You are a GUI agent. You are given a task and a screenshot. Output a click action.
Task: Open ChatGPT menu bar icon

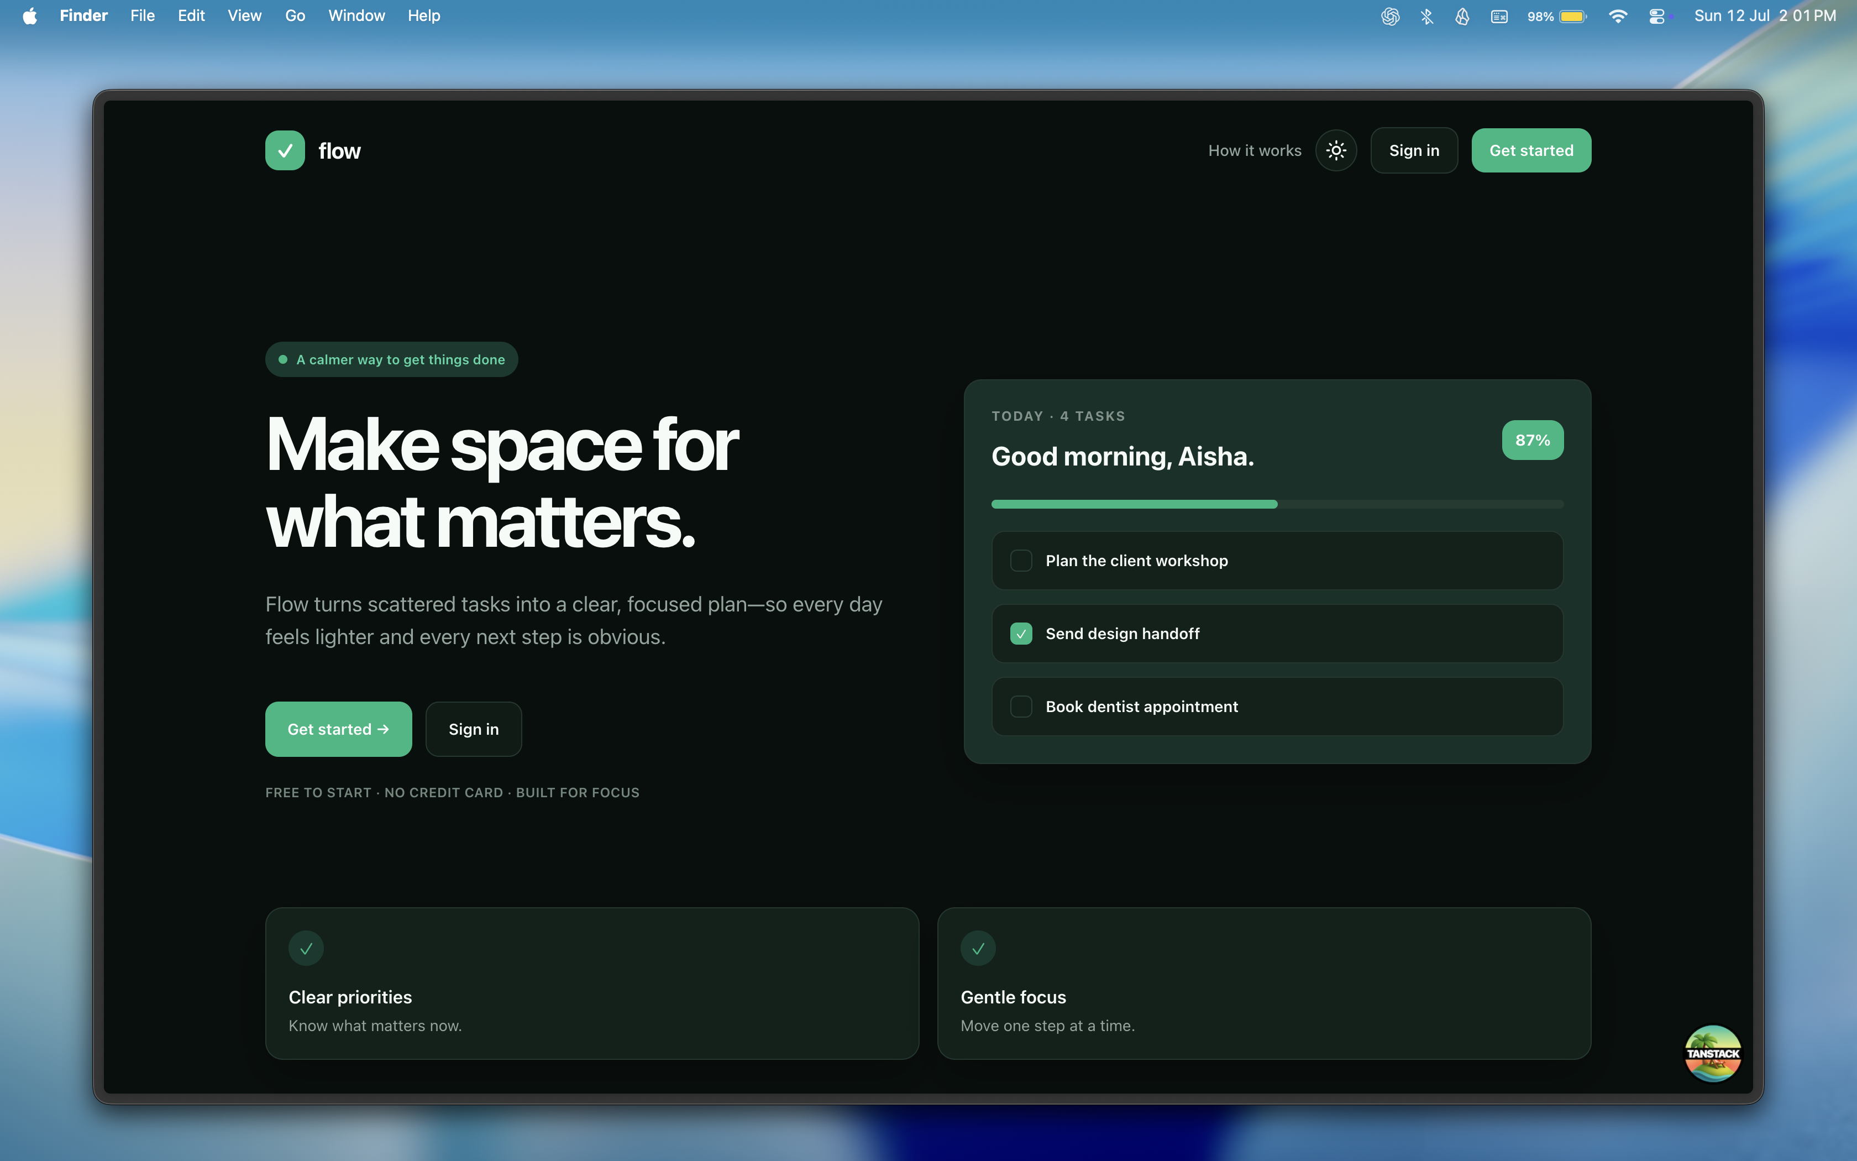[x=1389, y=16]
